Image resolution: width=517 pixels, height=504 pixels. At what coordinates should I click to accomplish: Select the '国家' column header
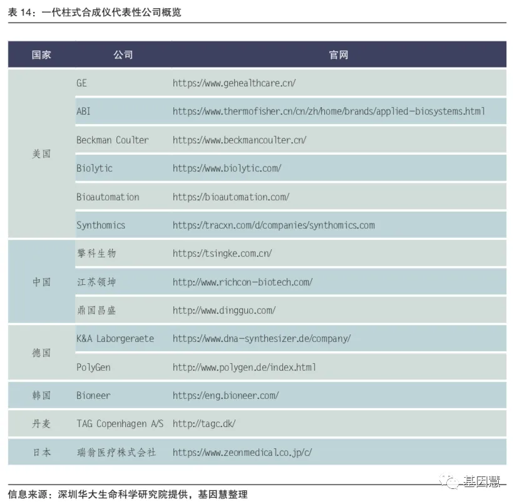click(41, 54)
